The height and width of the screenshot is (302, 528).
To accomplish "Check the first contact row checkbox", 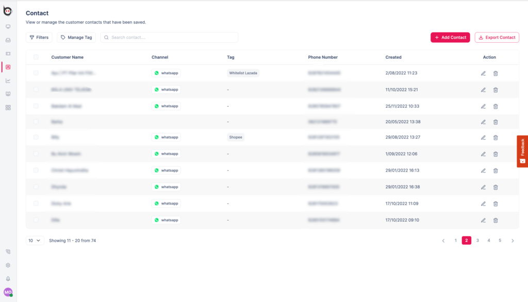I will (x=36, y=73).
